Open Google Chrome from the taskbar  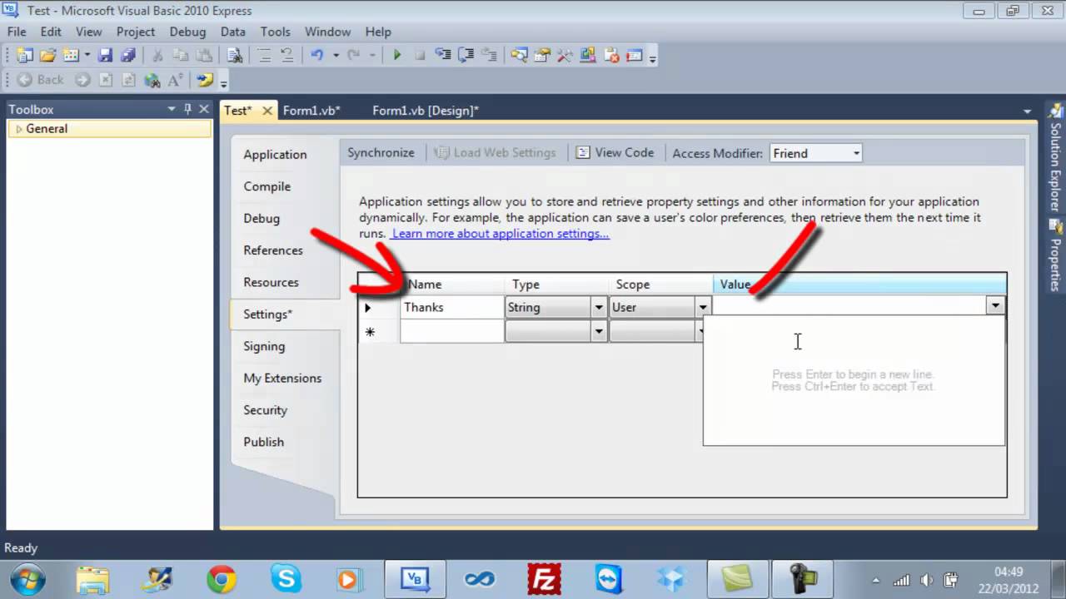pos(222,579)
